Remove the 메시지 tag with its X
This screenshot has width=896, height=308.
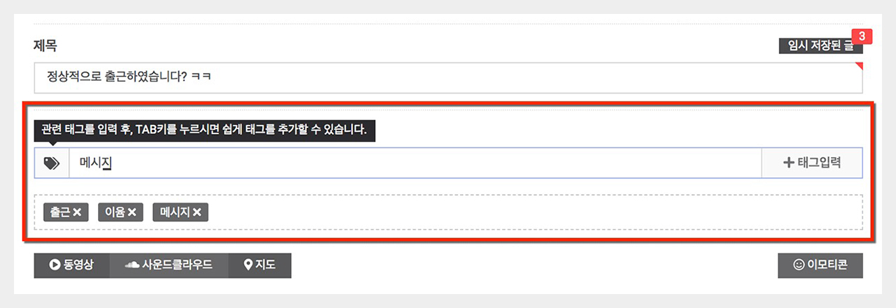point(197,212)
